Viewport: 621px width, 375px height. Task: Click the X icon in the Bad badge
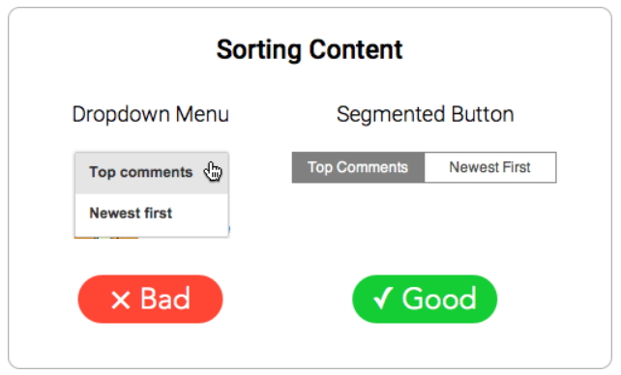coord(120,300)
